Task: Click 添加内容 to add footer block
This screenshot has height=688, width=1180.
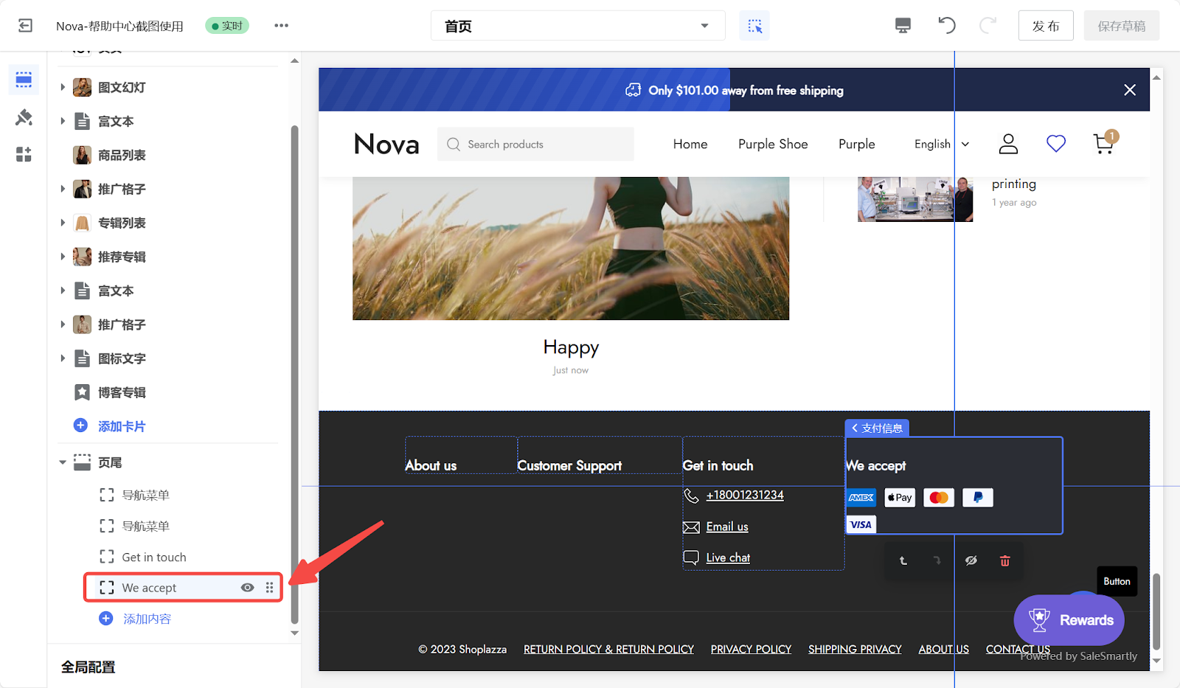Action: 147,619
